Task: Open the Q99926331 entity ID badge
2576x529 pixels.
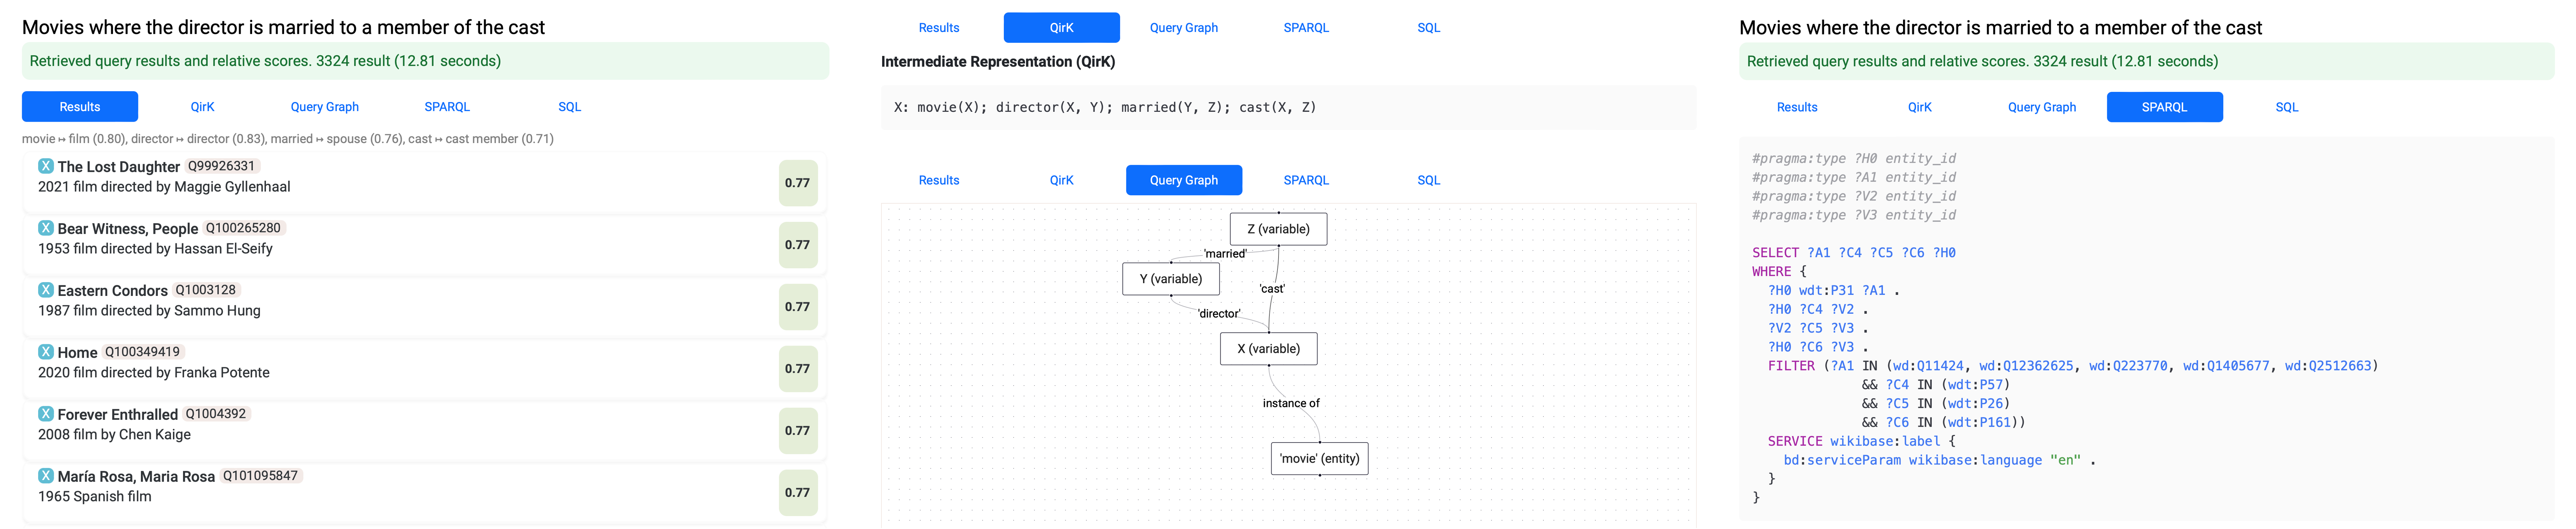Action: coord(222,166)
